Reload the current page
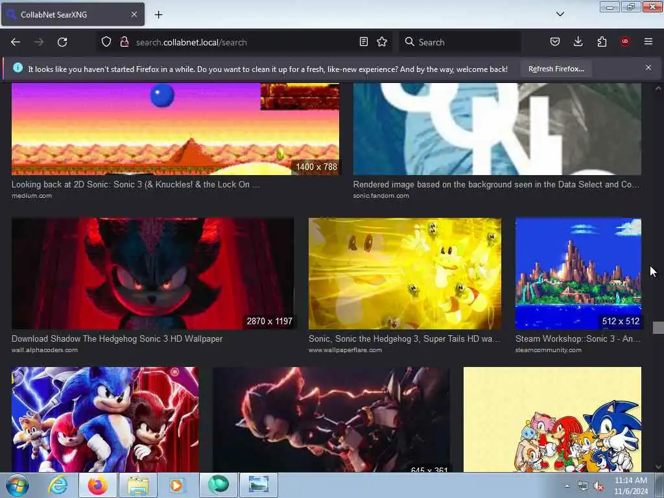The image size is (664, 498). coord(62,42)
